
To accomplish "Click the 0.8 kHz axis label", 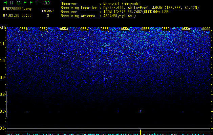I will click(3, 94).
